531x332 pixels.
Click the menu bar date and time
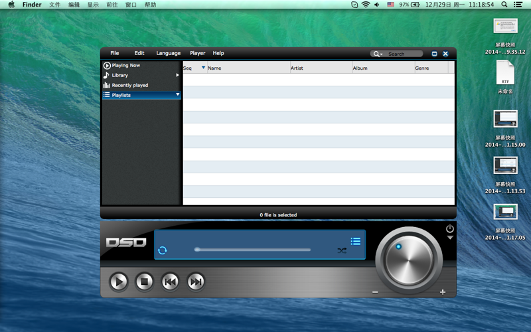[x=459, y=5]
